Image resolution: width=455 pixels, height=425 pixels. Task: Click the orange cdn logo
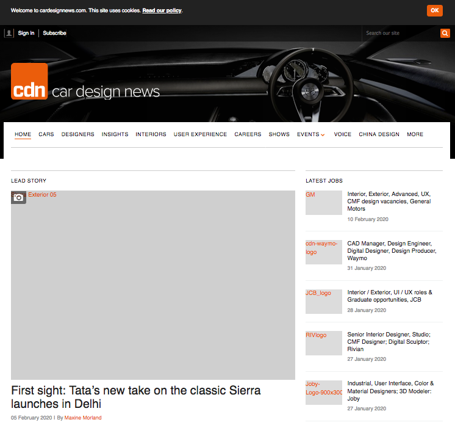click(x=29, y=81)
